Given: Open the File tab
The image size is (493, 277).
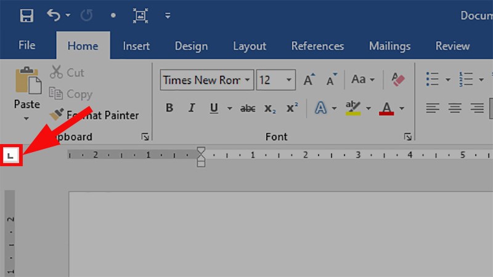Looking at the screenshot, I should pyautogui.click(x=26, y=45).
